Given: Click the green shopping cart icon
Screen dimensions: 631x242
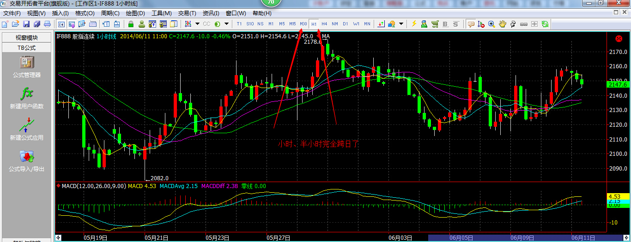Looking at the screenshot, I should (435, 24).
